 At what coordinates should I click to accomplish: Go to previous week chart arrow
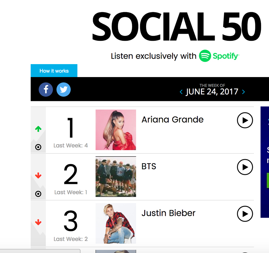[181, 92]
